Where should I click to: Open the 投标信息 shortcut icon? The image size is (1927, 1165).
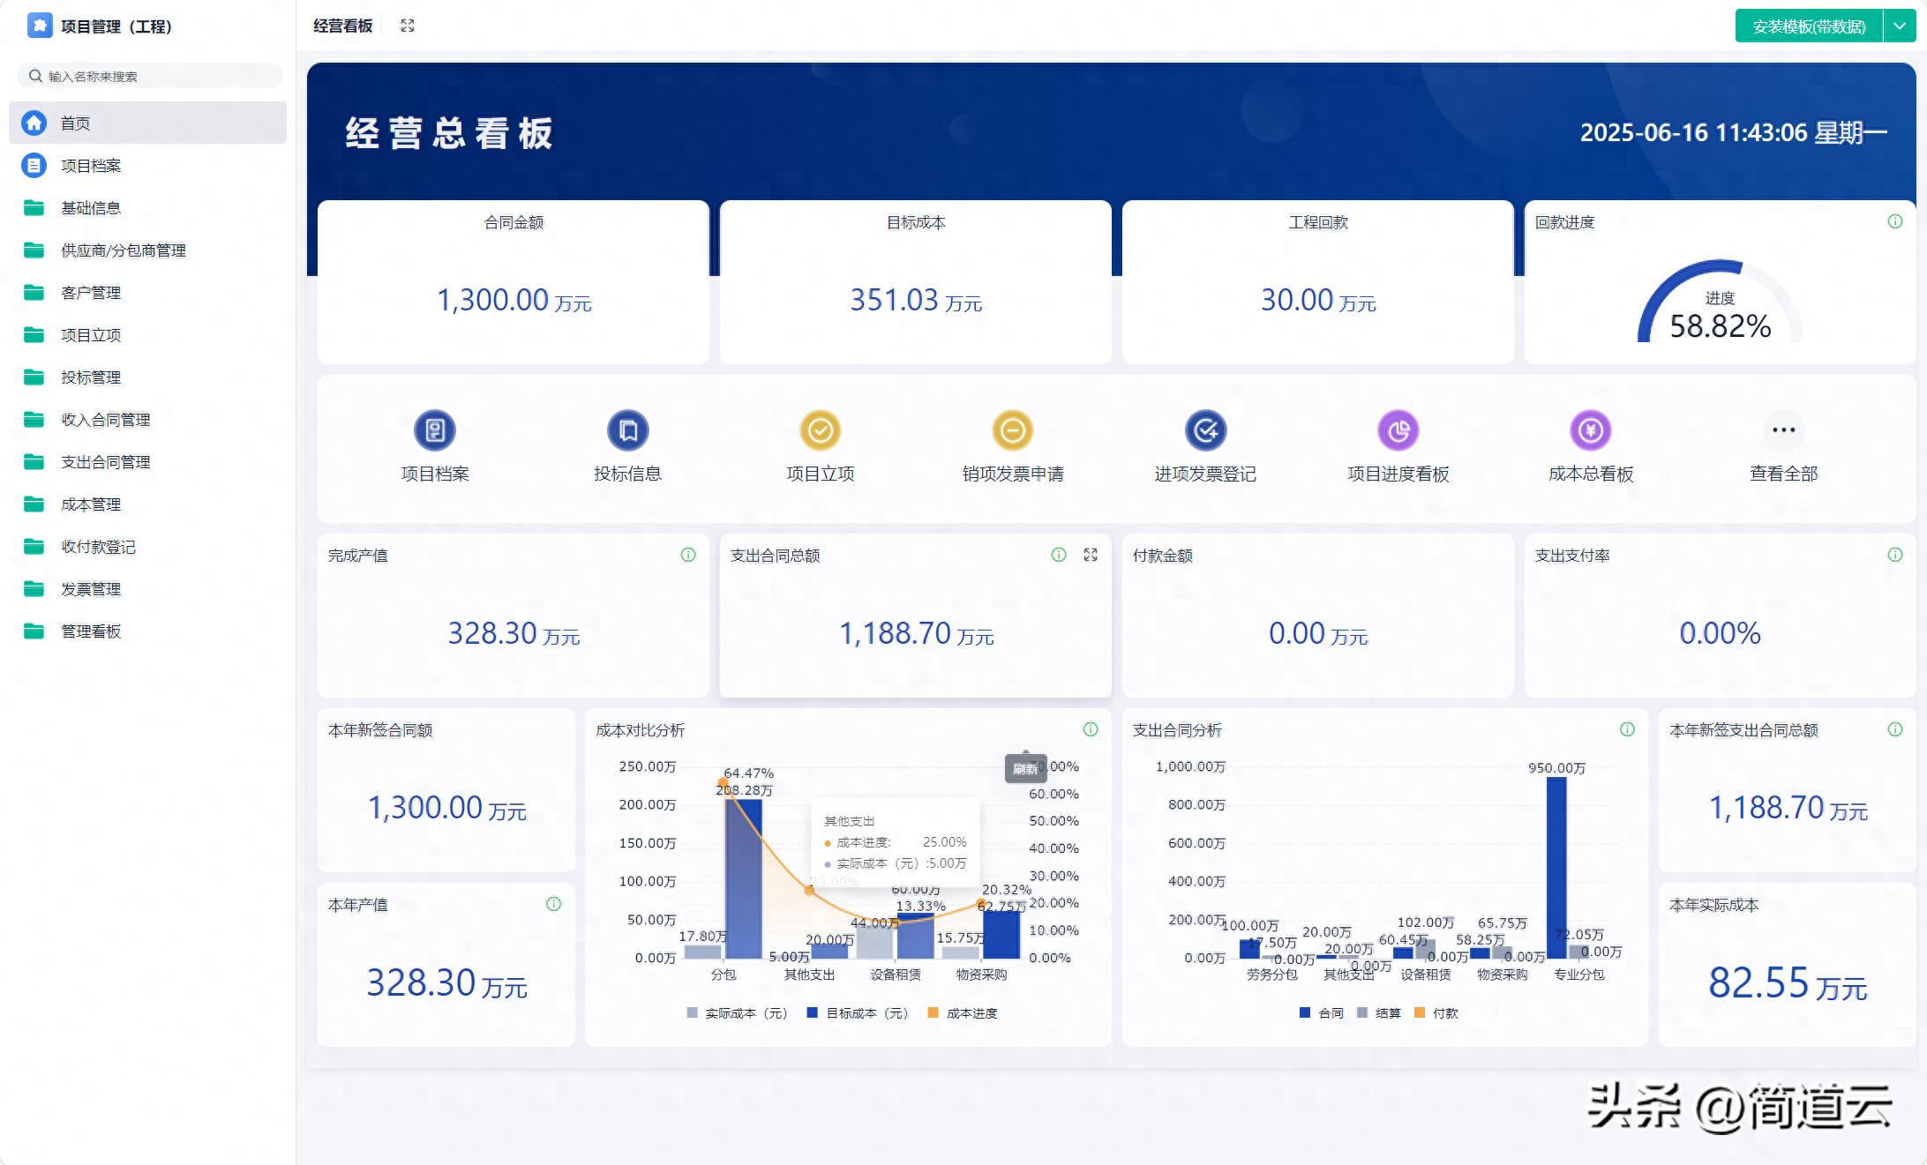(627, 430)
